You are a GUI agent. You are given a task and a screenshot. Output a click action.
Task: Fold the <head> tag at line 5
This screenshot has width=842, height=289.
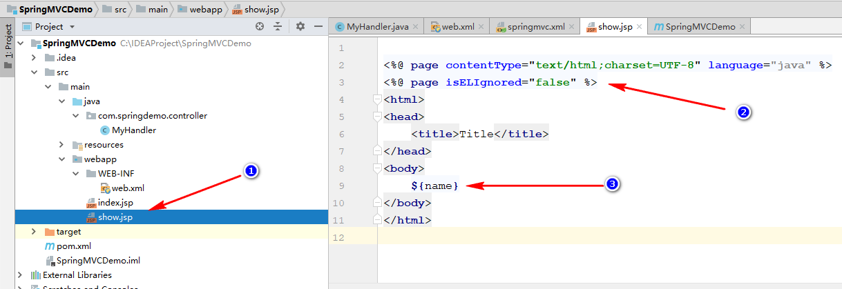pos(377,117)
